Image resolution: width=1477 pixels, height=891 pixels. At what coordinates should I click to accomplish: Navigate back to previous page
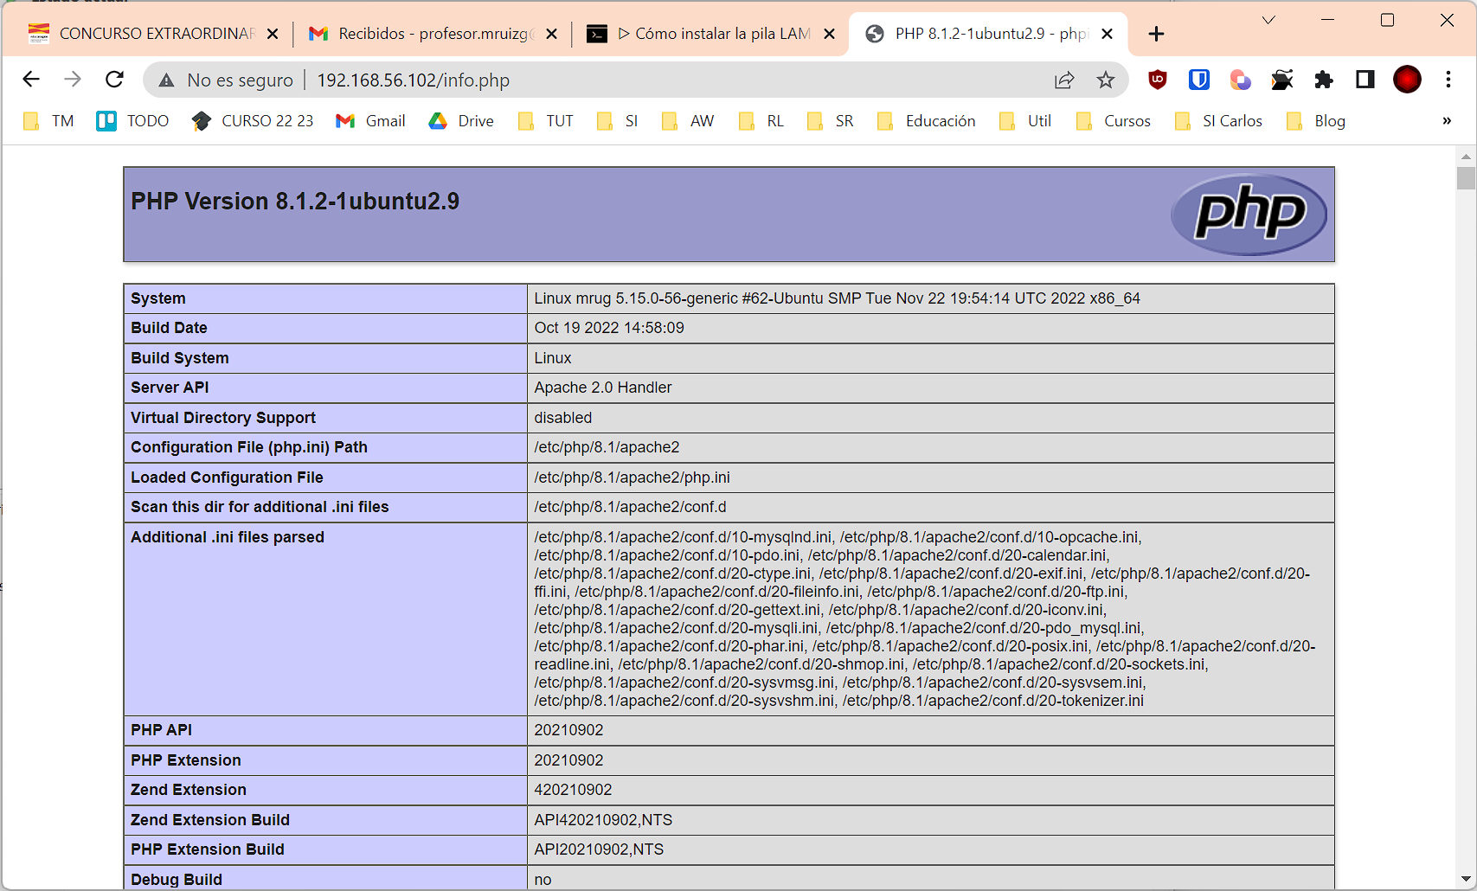point(31,80)
